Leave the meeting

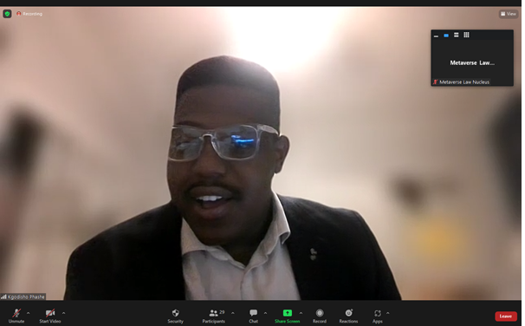(x=506, y=316)
